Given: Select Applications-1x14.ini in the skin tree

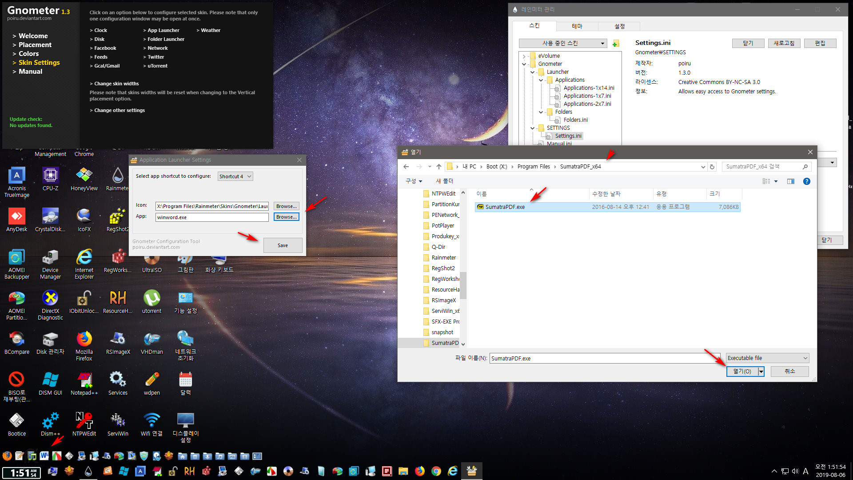Looking at the screenshot, I should (x=589, y=88).
